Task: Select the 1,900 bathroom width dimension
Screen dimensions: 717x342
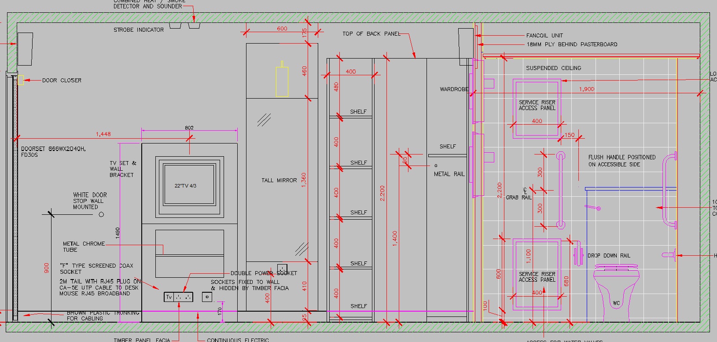Action: point(587,89)
